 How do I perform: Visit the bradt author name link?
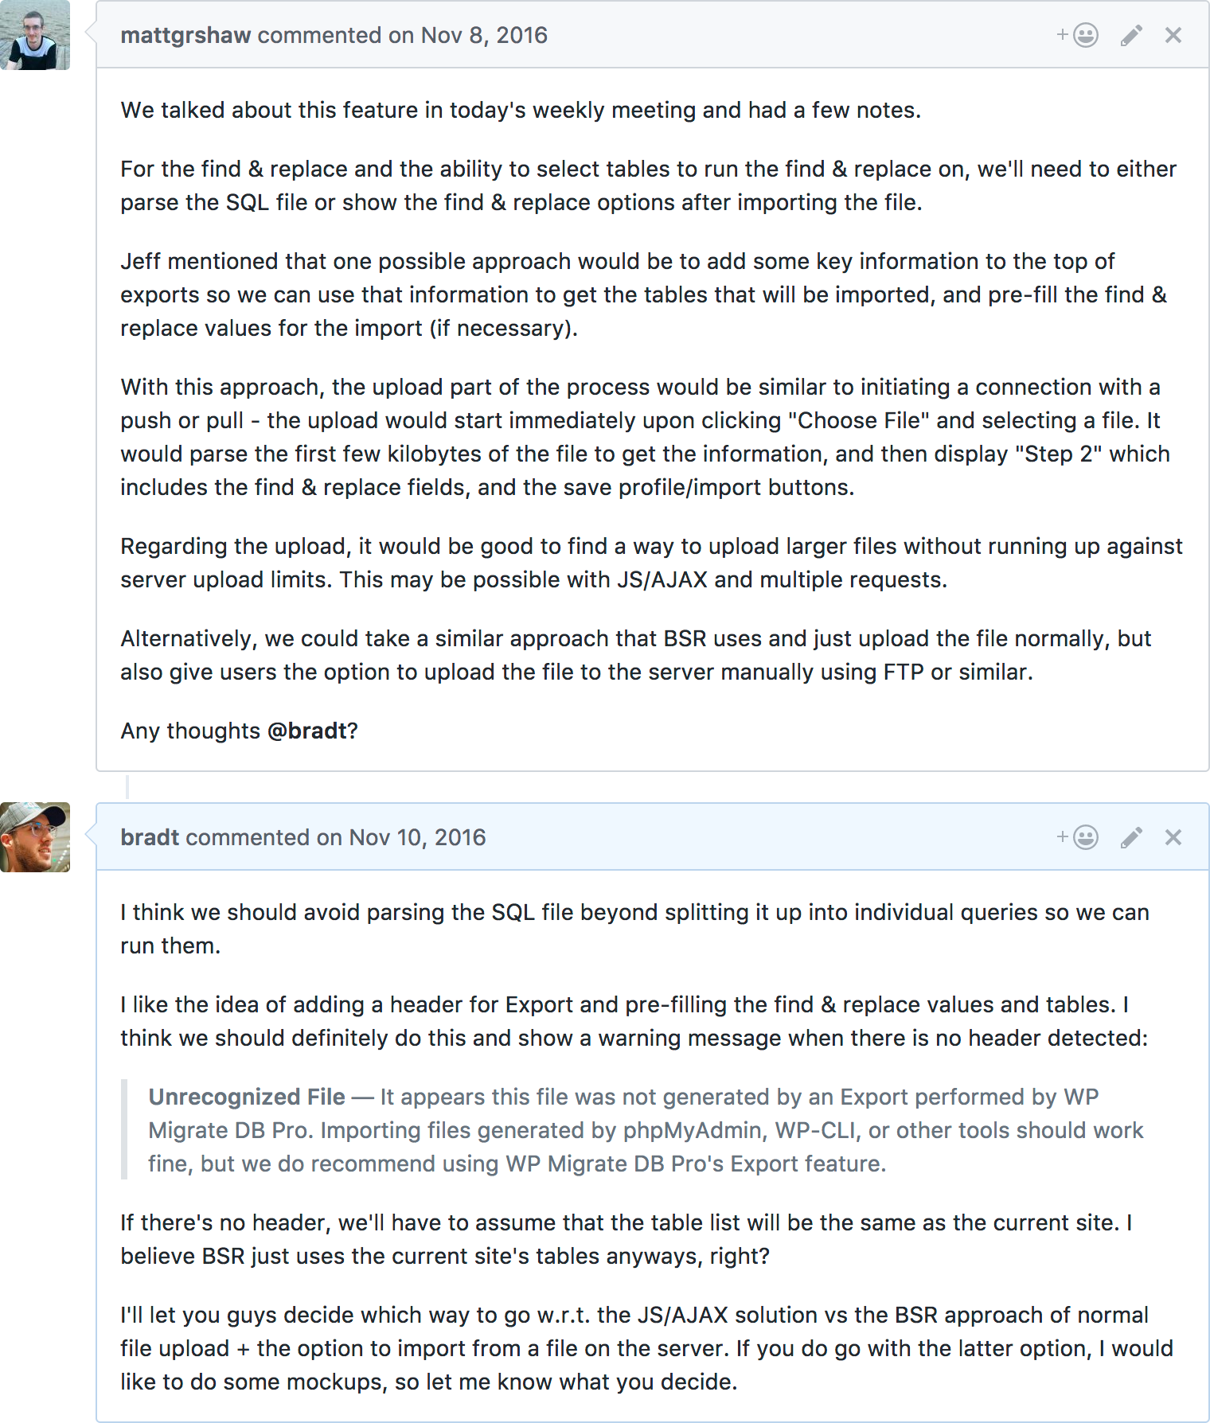point(150,838)
